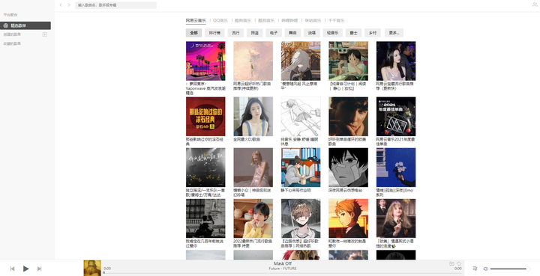Image resolution: width=540 pixels, height=276 pixels.
Task: Open the Vaporwave playlist thumbnail
Action: click(205, 61)
